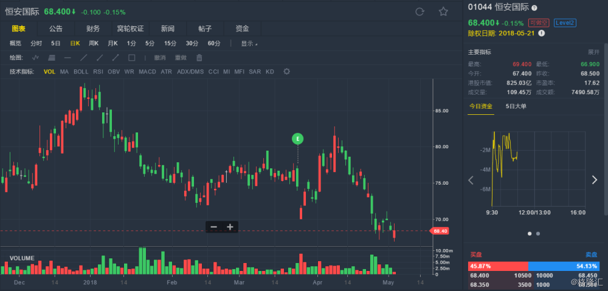
Task: Click the green E event marker
Action: pos(297,139)
